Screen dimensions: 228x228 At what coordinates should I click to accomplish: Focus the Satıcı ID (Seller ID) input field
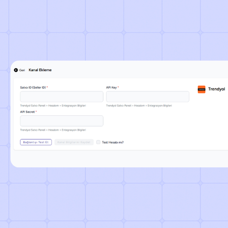pos(62,97)
